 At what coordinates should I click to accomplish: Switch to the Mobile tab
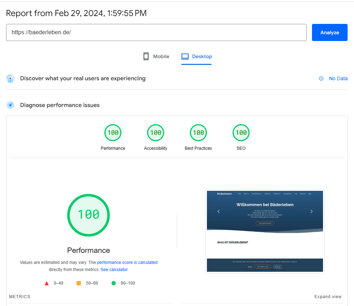pos(156,56)
